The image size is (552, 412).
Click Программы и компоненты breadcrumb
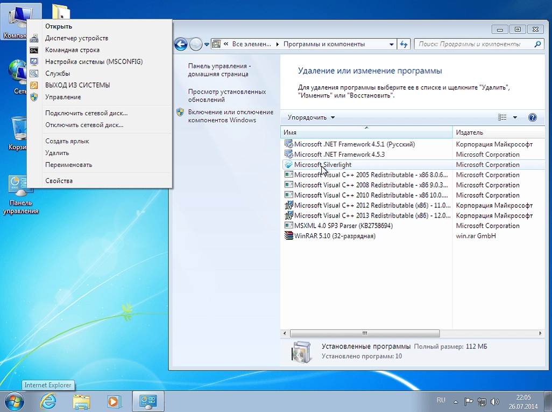point(324,44)
